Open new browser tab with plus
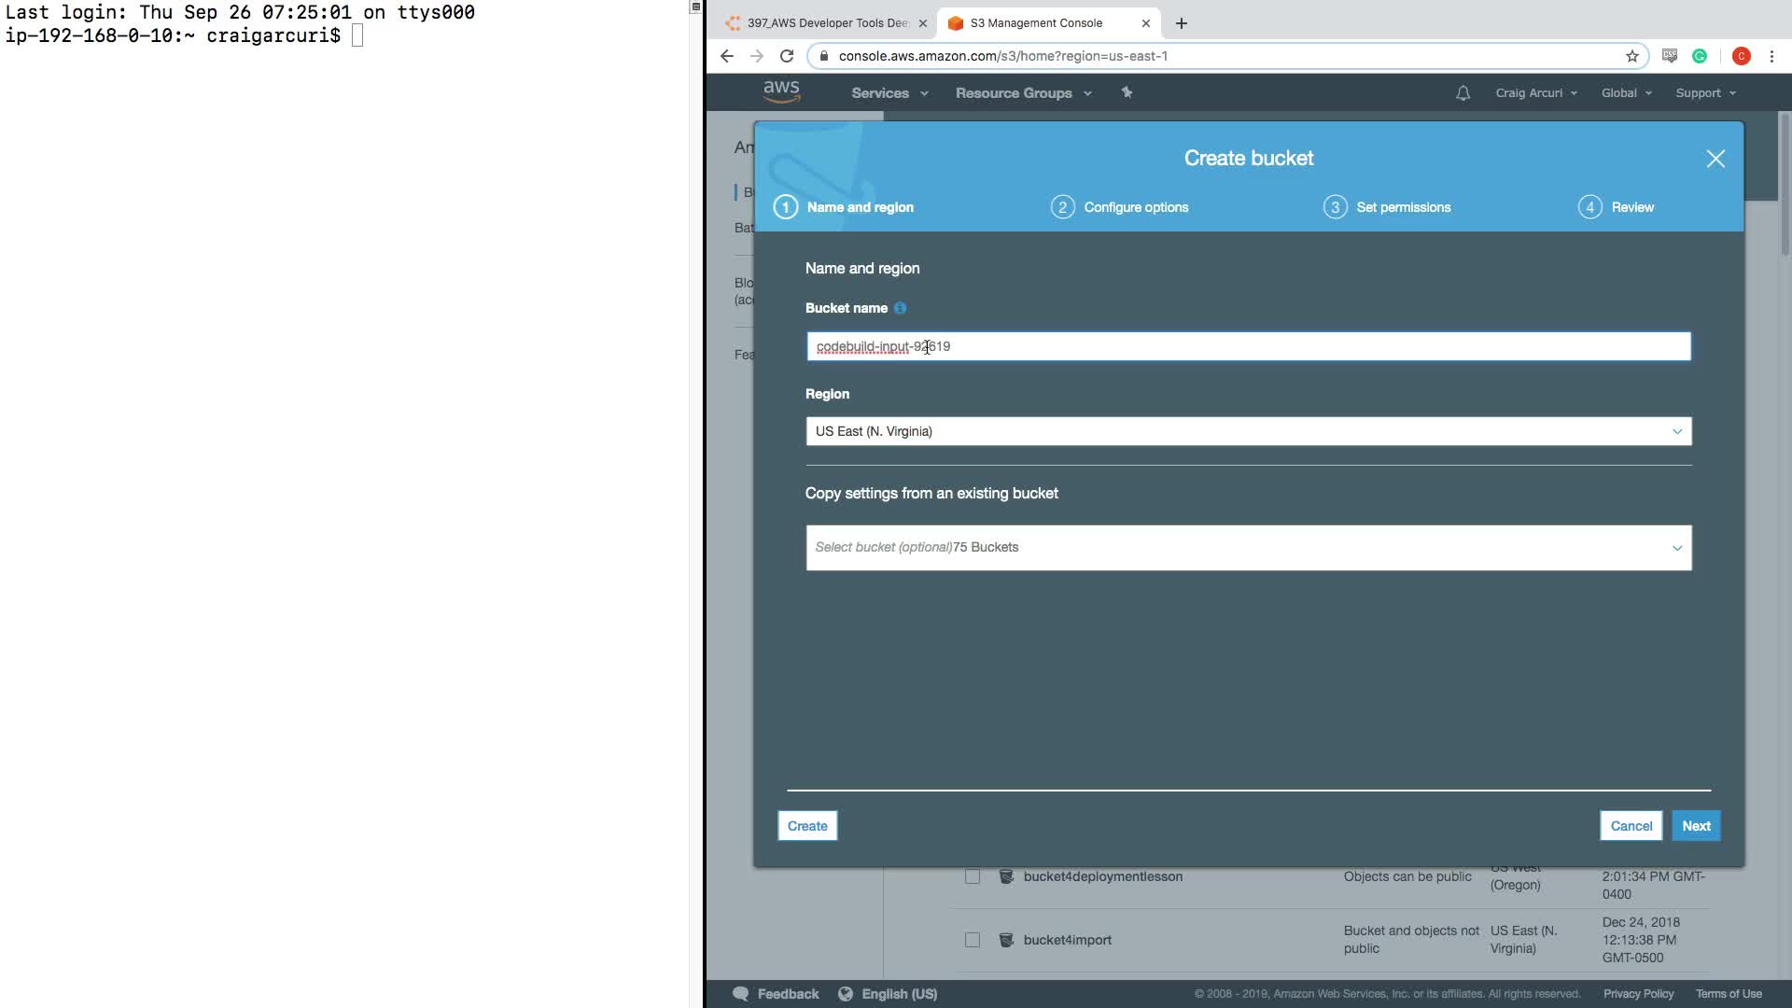1792x1008 pixels. tap(1182, 23)
